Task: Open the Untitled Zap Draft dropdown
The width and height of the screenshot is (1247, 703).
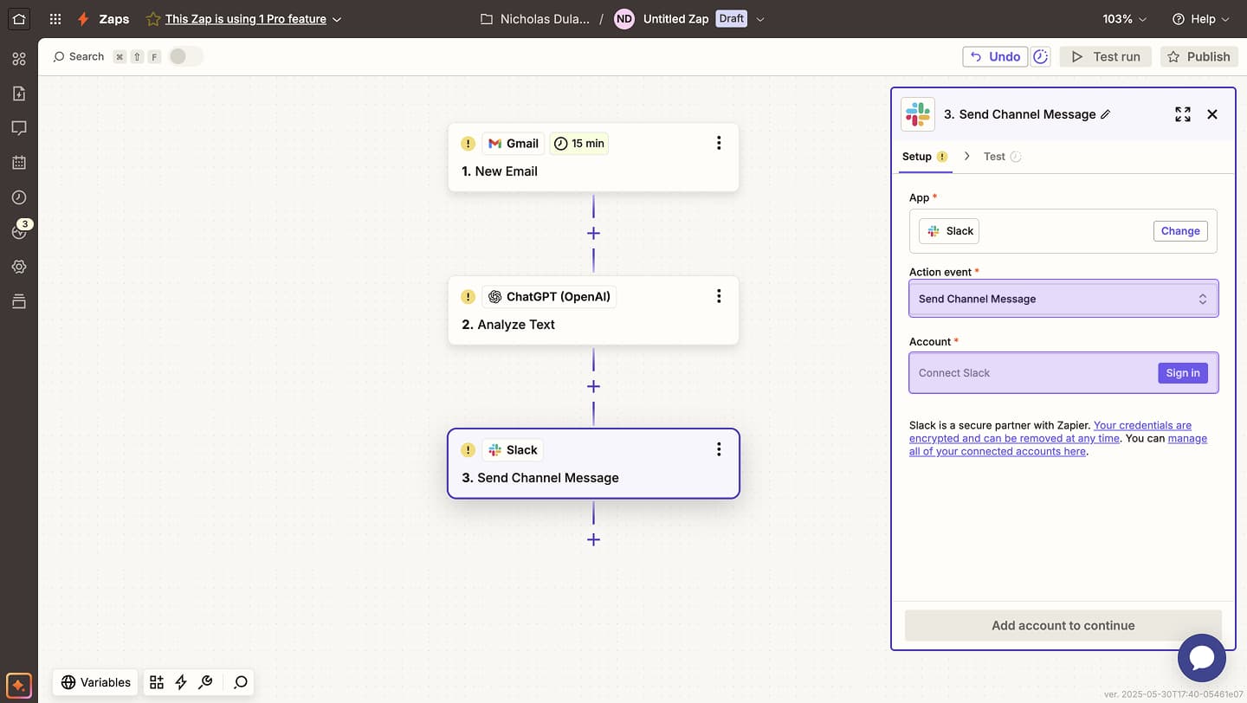Action: 760,19
